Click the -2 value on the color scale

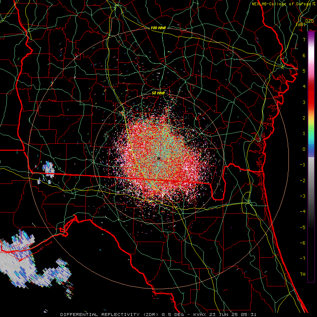tap(303, 181)
